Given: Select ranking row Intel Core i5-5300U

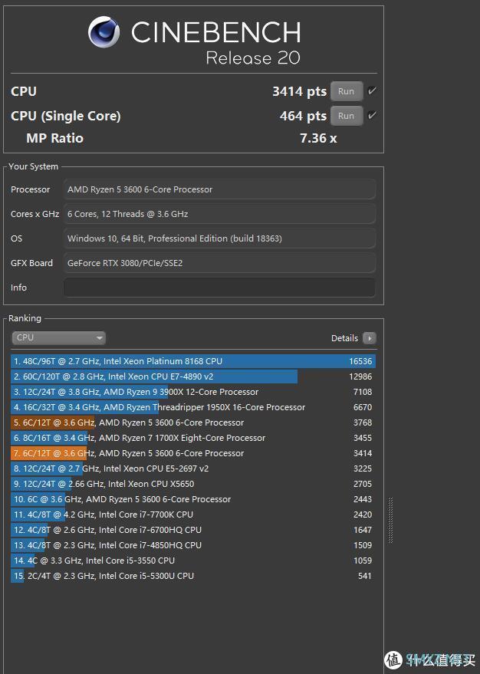Looking at the screenshot, I should [x=193, y=576].
